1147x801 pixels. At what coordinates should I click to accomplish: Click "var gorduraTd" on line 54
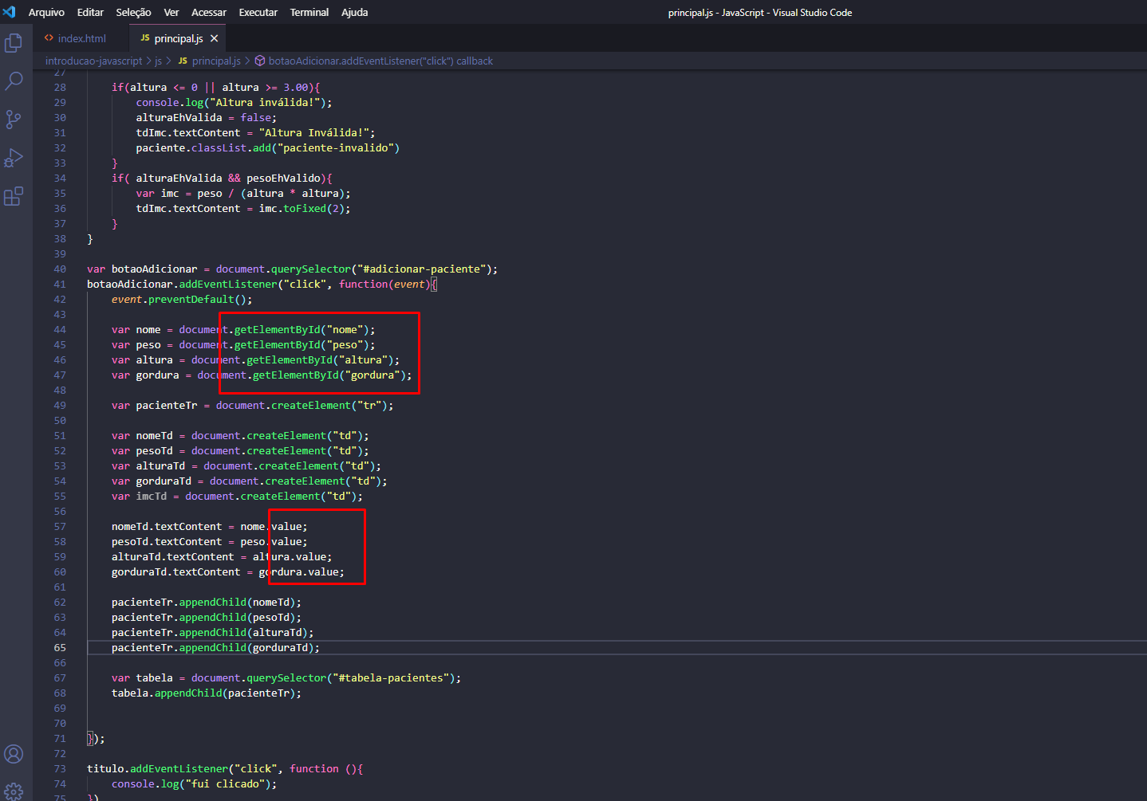[152, 481]
